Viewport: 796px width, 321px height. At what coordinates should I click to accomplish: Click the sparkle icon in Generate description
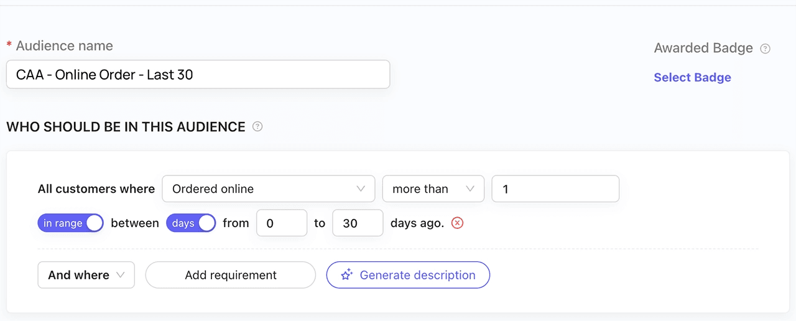click(x=347, y=275)
